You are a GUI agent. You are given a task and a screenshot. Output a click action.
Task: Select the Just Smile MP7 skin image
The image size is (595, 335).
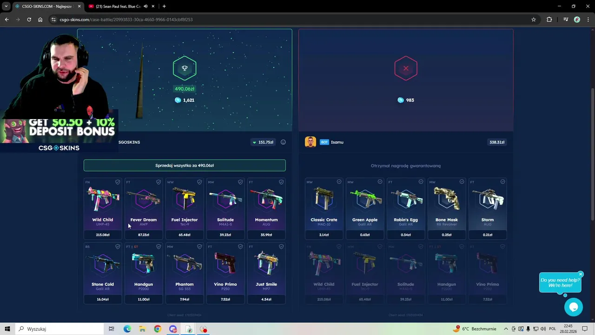266,264
